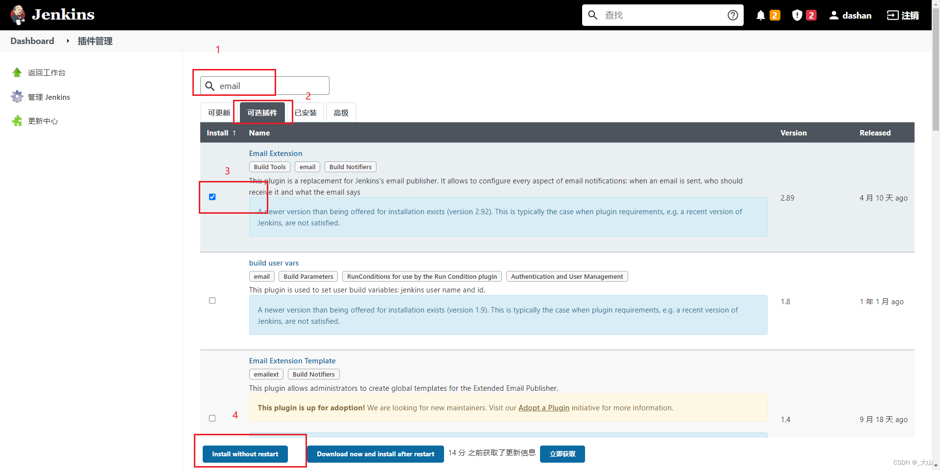Click Download now and install after restart
The height and width of the screenshot is (470, 940).
click(376, 454)
